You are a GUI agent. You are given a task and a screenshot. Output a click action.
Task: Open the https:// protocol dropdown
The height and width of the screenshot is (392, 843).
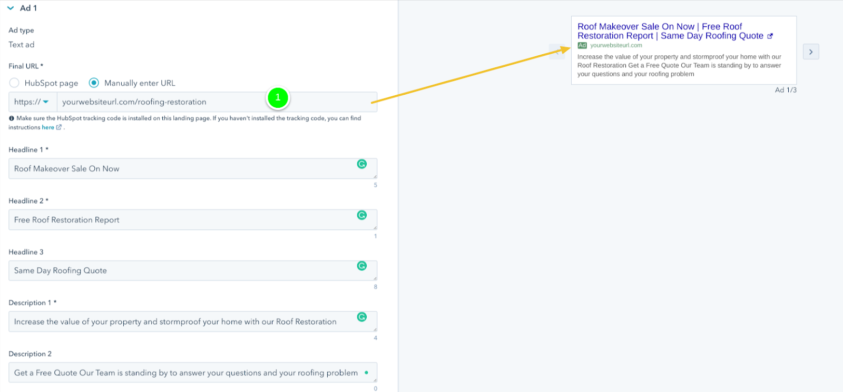(x=32, y=102)
